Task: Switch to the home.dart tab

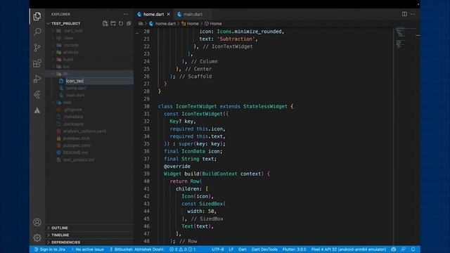Action: (x=153, y=14)
